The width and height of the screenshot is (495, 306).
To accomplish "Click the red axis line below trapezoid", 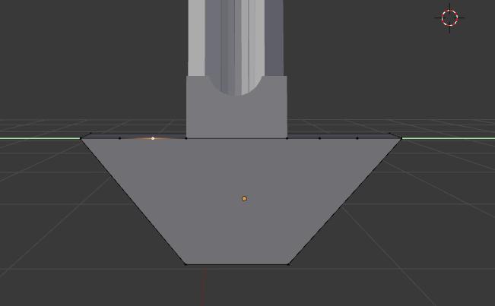I will 203,289.
